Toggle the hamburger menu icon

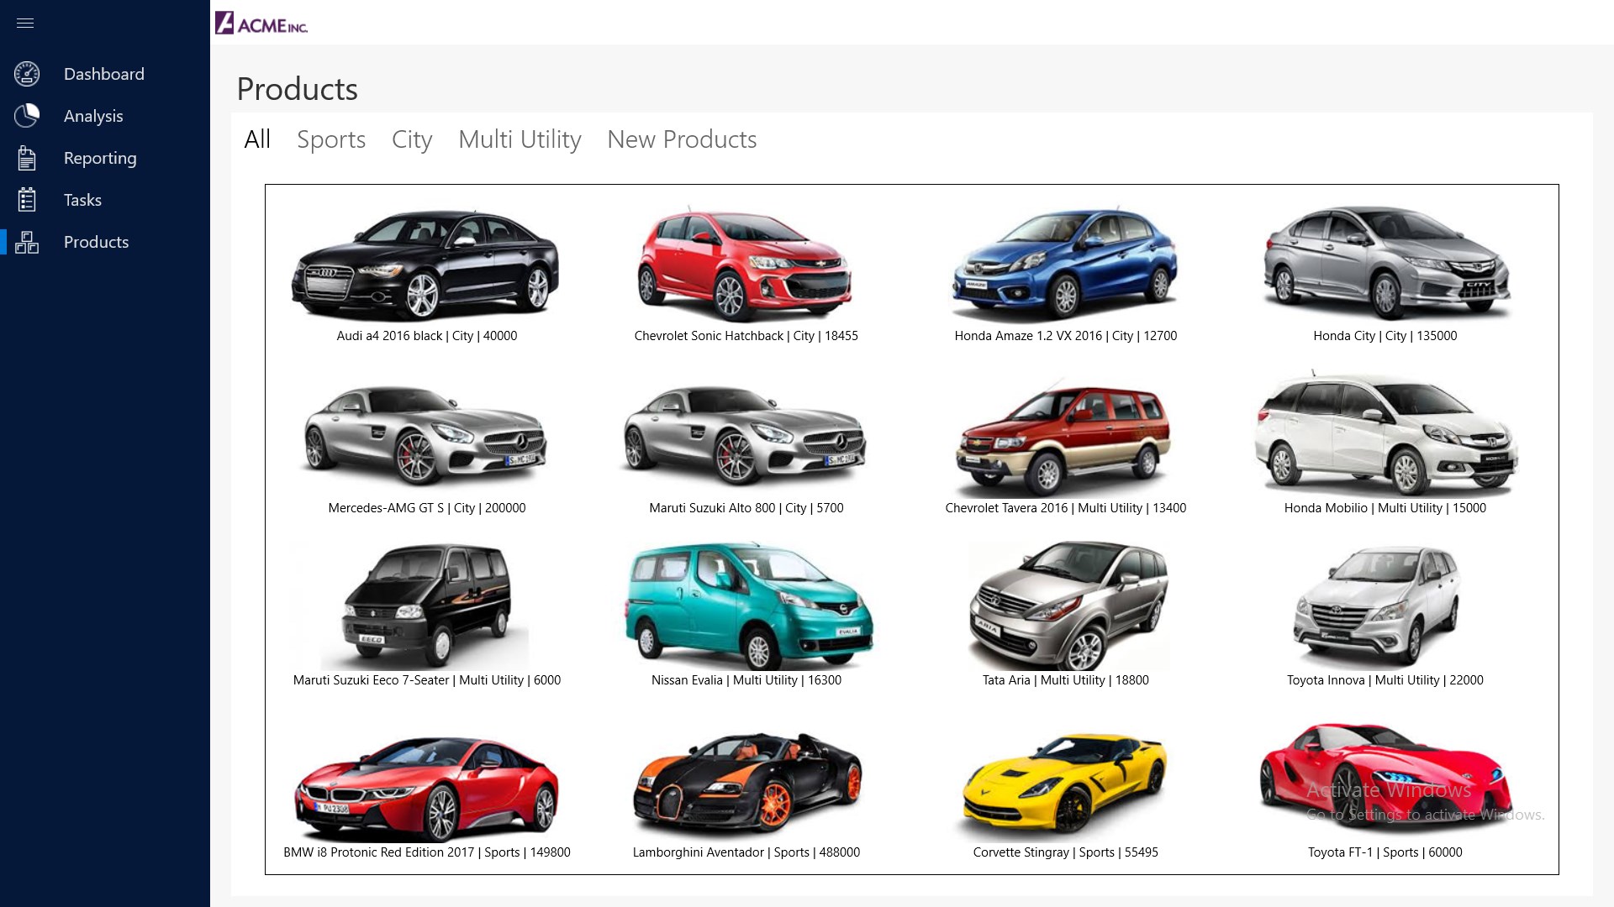[25, 23]
